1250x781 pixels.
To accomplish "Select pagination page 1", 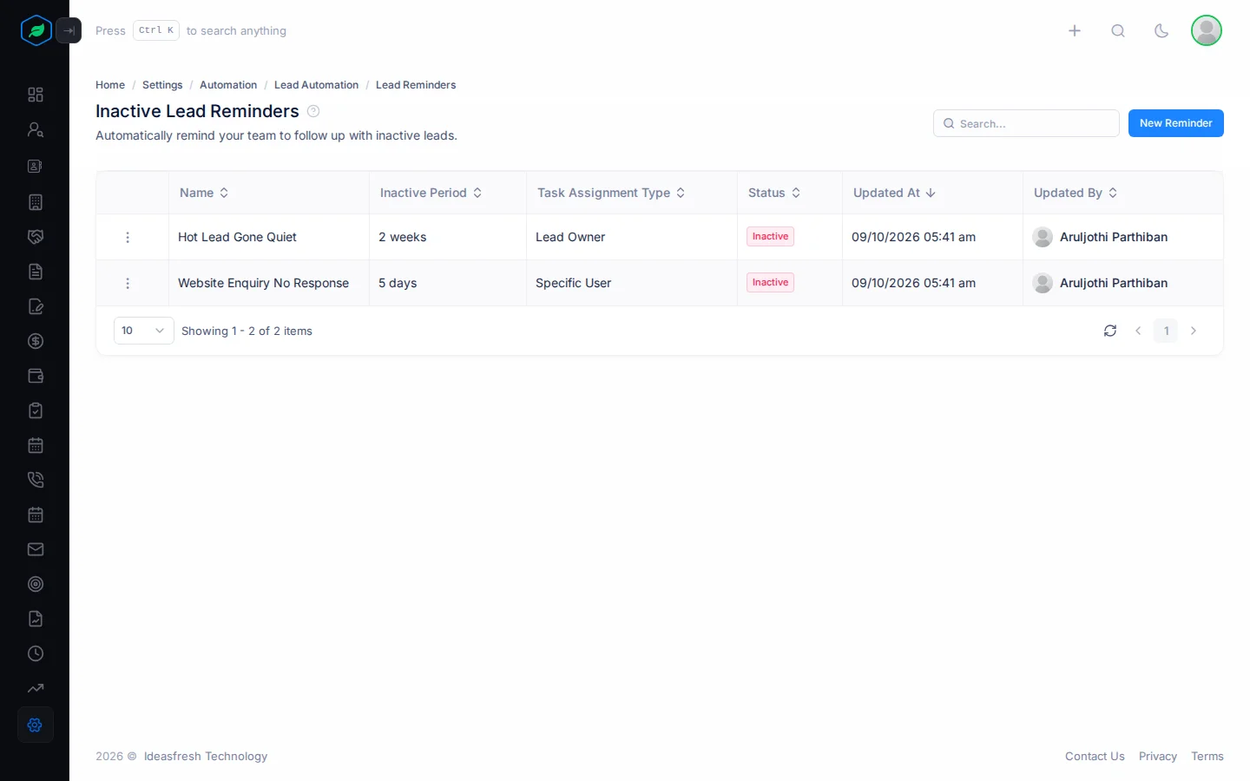I will point(1167,331).
